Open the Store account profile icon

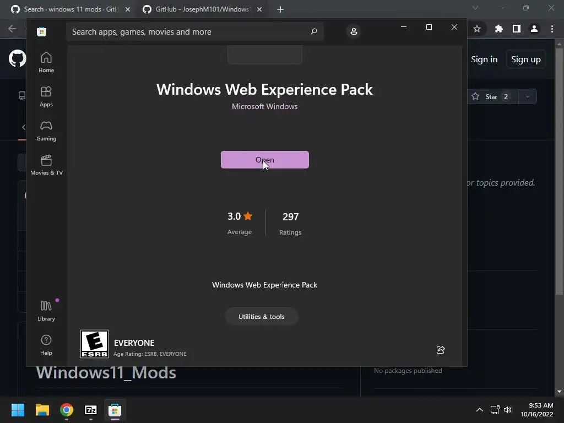[x=354, y=31]
